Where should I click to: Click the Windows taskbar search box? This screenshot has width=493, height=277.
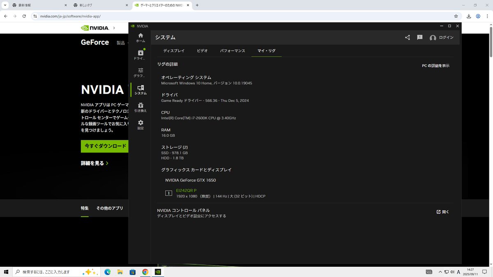[x=56, y=272]
